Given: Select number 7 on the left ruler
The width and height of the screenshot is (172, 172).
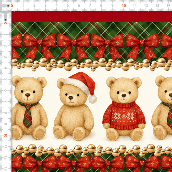Looking at the screenshot, I should point(6,101).
